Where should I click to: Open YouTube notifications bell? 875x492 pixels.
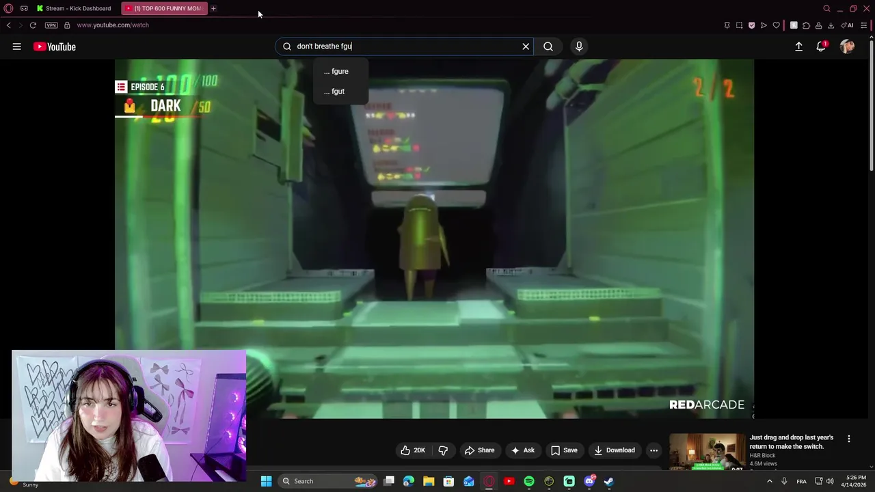pyautogui.click(x=821, y=46)
